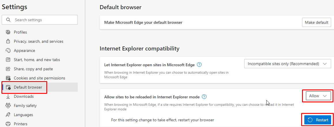This screenshot has width=334, height=127.
Task: Click the Profiles icon in sidebar
Action: tap(8, 32)
